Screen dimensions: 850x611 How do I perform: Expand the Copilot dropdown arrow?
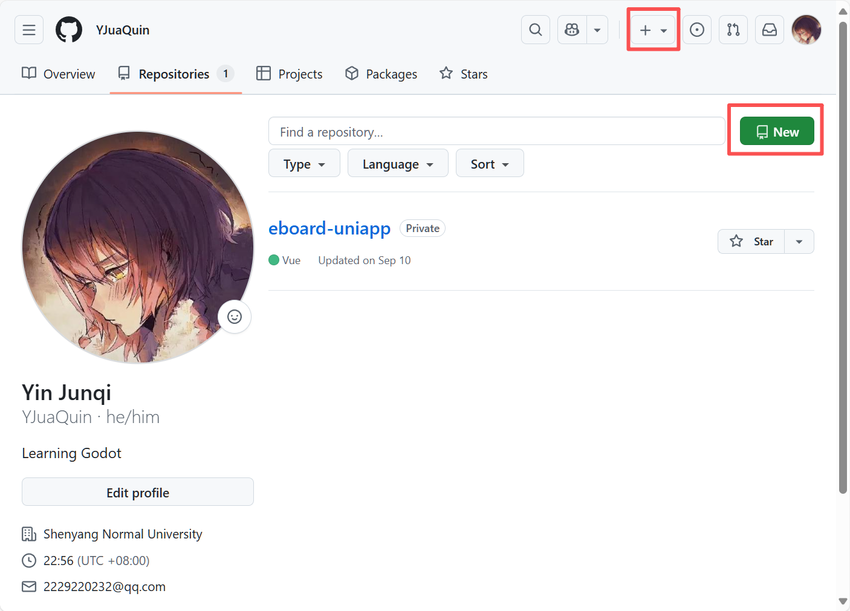[x=597, y=30]
